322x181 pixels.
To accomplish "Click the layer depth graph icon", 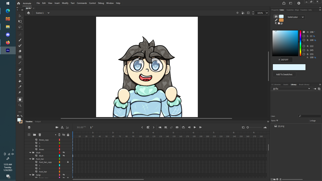I will pos(67,127).
